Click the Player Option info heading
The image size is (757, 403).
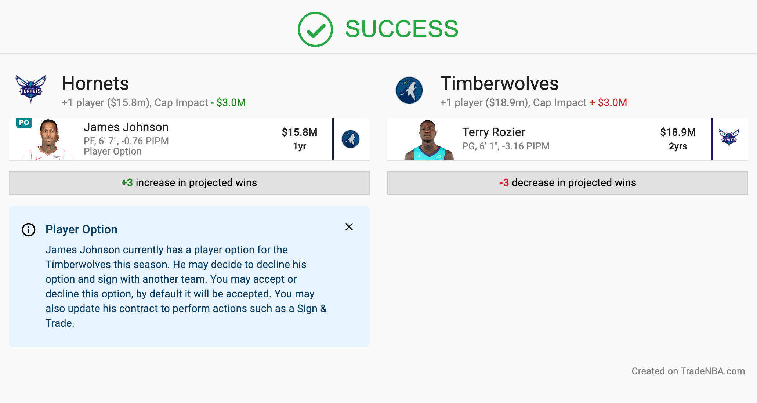(x=82, y=229)
